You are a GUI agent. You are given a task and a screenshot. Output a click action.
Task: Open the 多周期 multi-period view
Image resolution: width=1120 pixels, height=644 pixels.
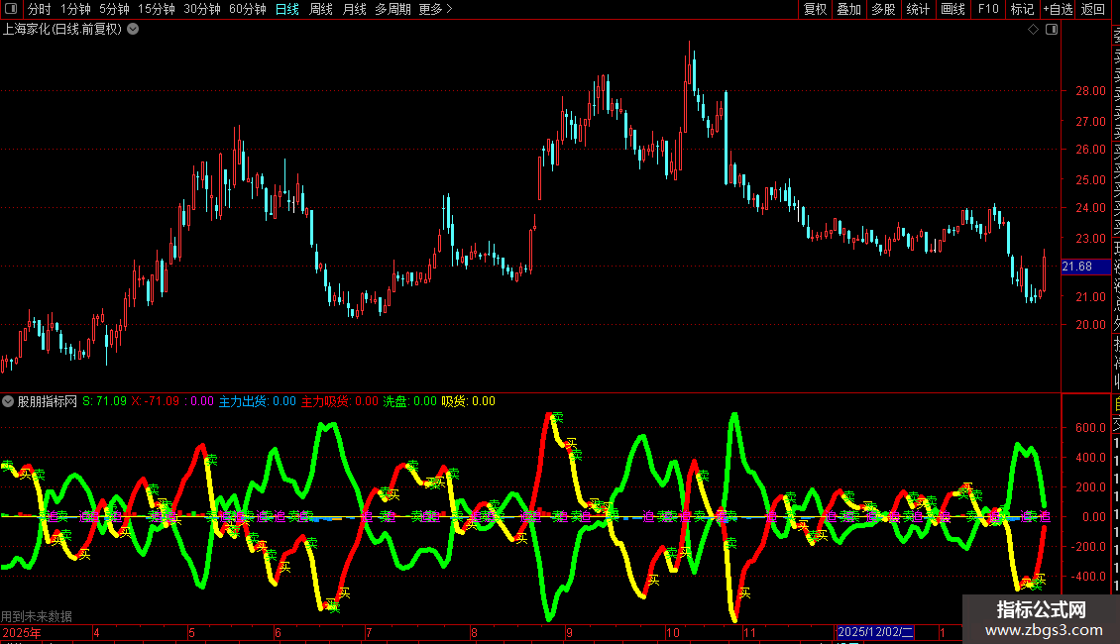tap(392, 9)
